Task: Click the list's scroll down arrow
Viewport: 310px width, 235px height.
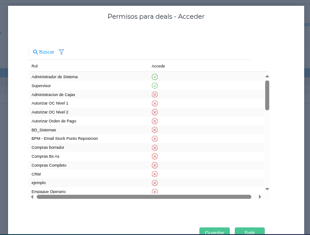Action: pyautogui.click(x=267, y=189)
